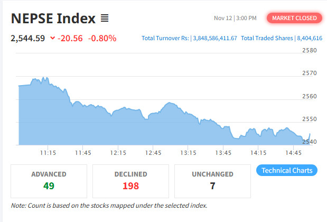Open the hamburger menu beside NEPSE Index
Viewport: 327px width, 222px height.
pos(105,18)
